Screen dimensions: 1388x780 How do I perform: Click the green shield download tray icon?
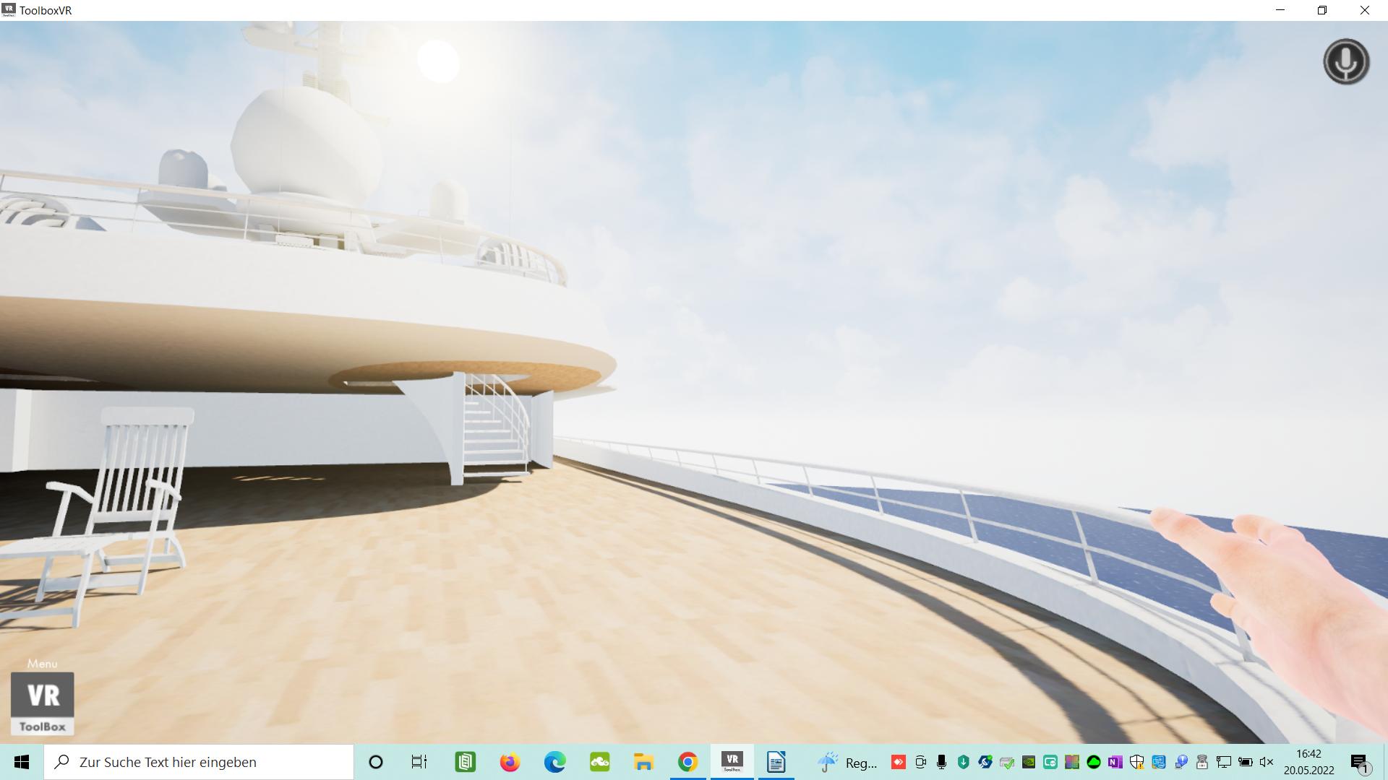tap(964, 762)
